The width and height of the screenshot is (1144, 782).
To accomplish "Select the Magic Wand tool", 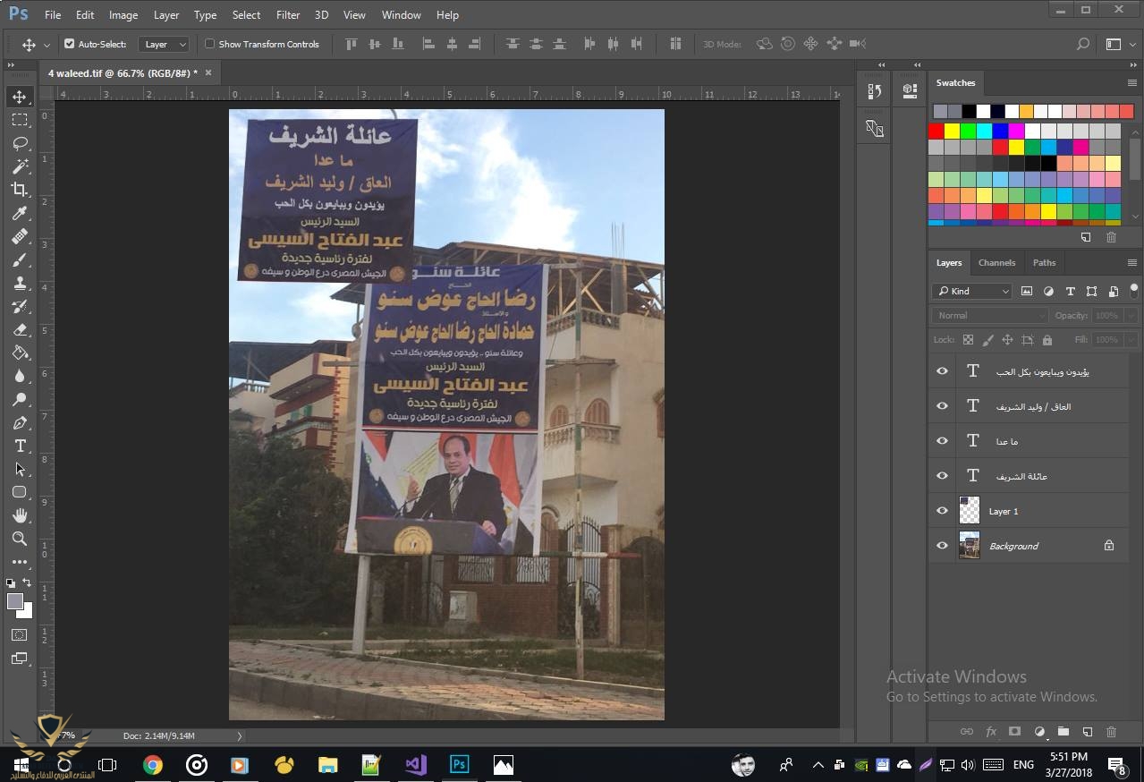I will (20, 166).
